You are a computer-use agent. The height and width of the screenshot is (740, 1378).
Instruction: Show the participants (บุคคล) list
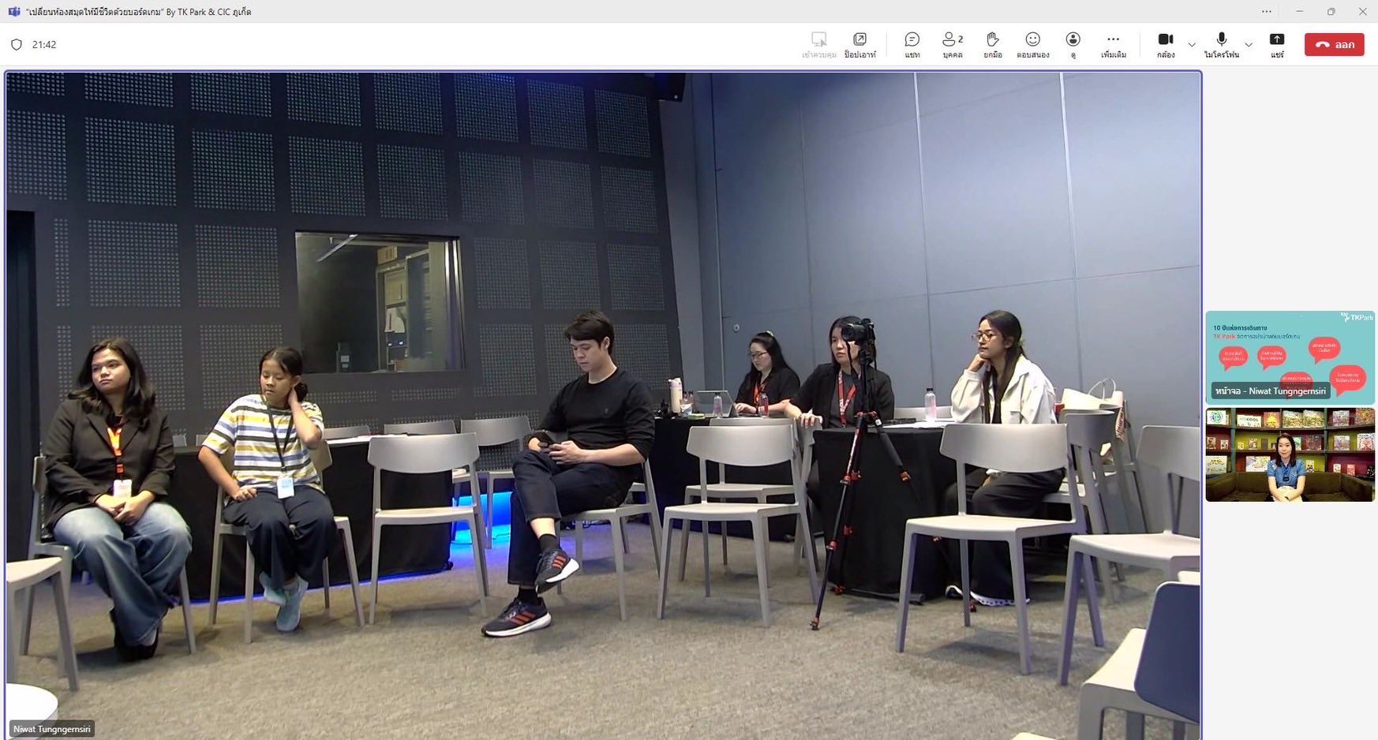coord(952,44)
